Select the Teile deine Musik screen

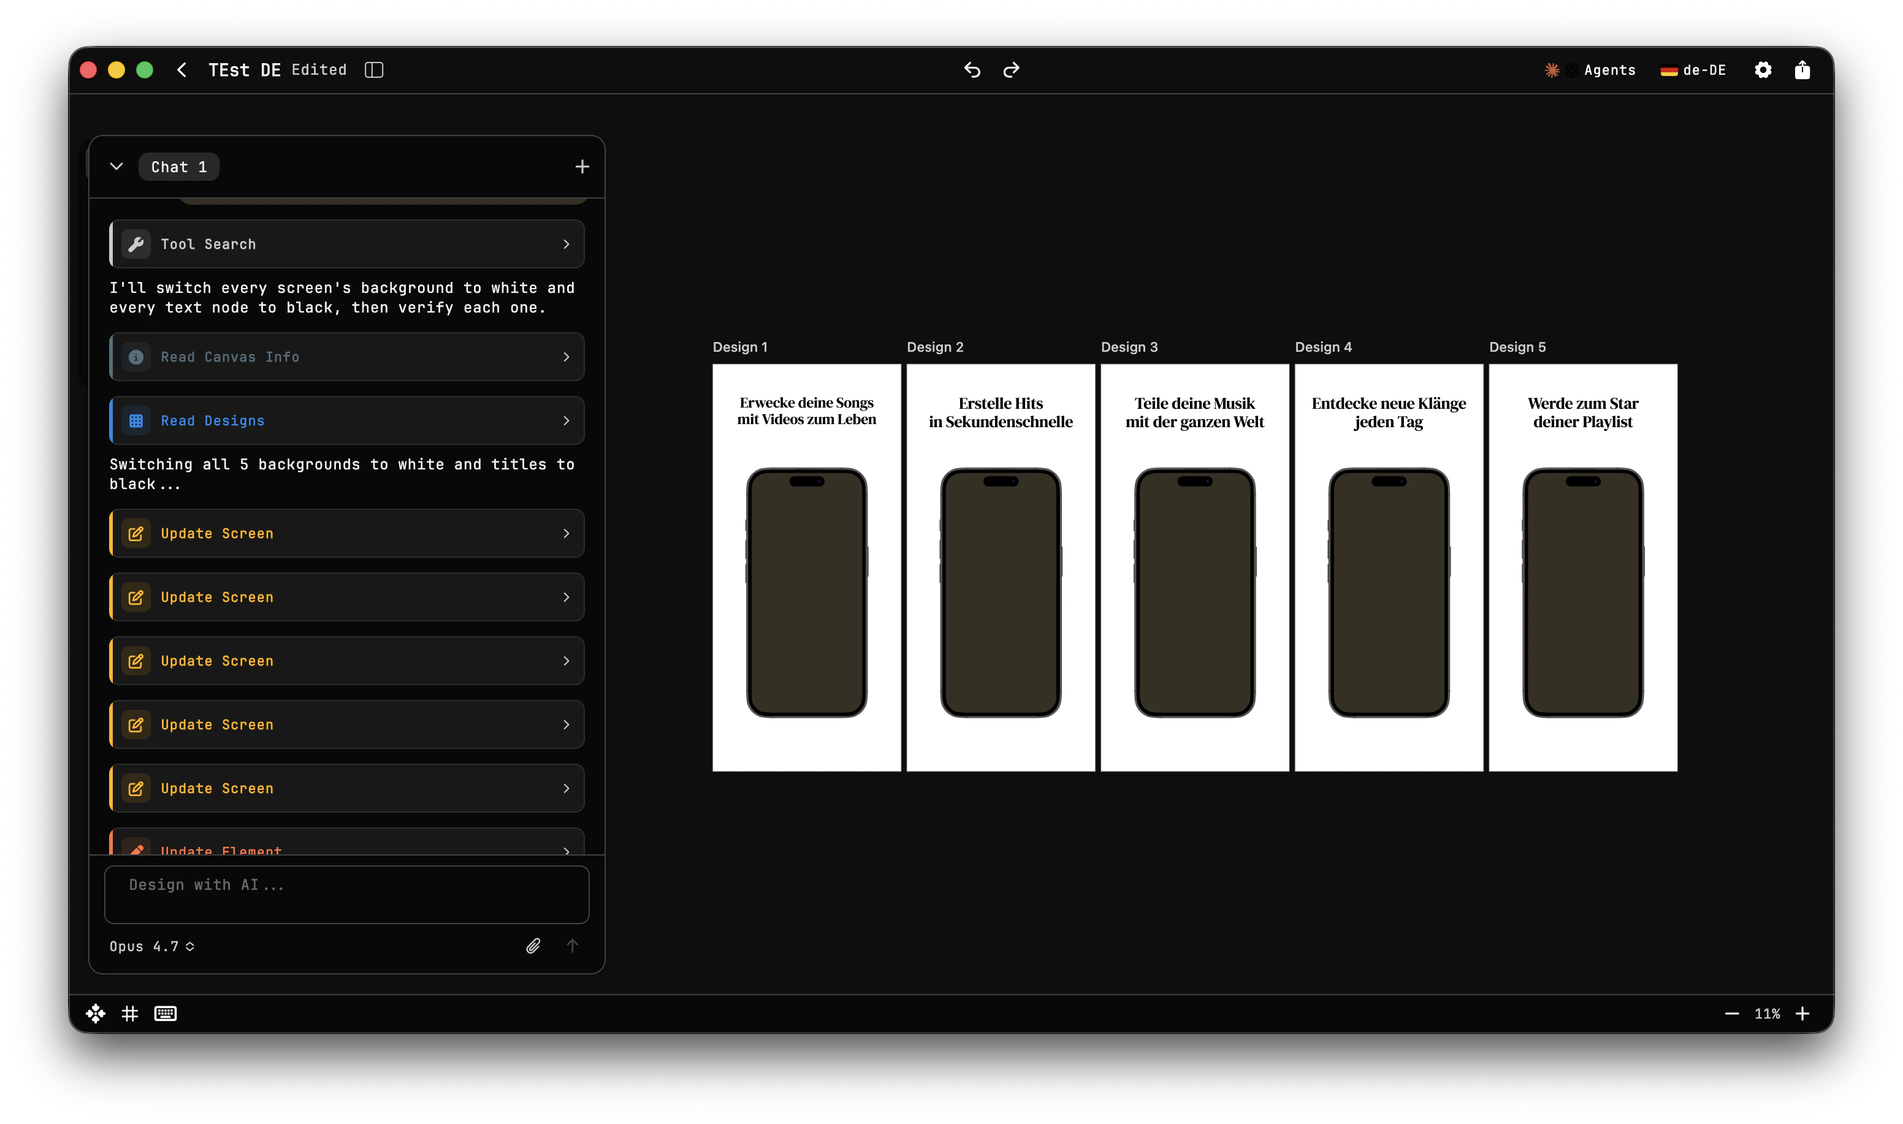(1195, 568)
